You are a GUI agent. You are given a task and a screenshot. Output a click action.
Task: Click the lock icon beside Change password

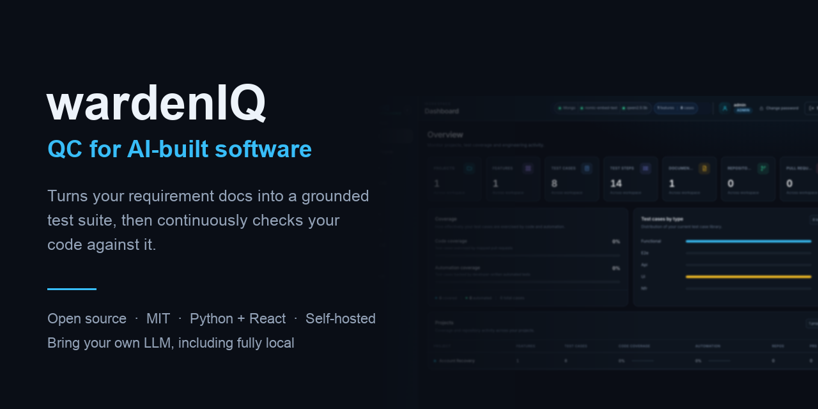pyautogui.click(x=761, y=108)
